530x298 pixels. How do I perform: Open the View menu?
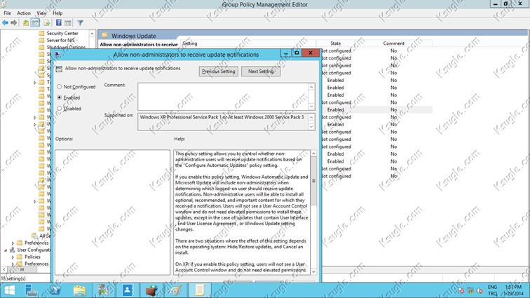(41, 13)
